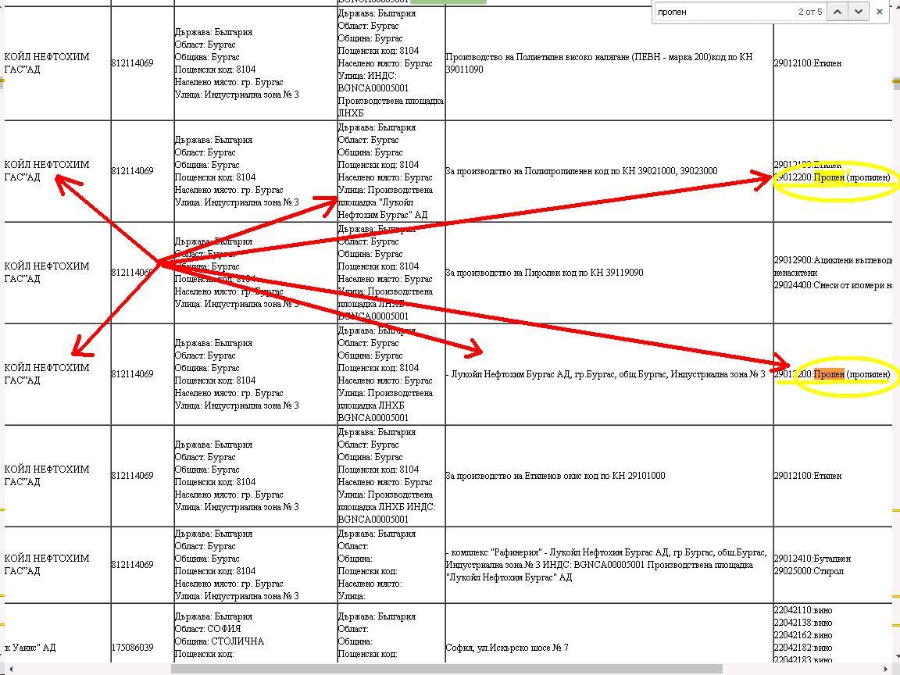Click "22042182:вино" entry
This screenshot has width=900, height=675.
click(803, 648)
